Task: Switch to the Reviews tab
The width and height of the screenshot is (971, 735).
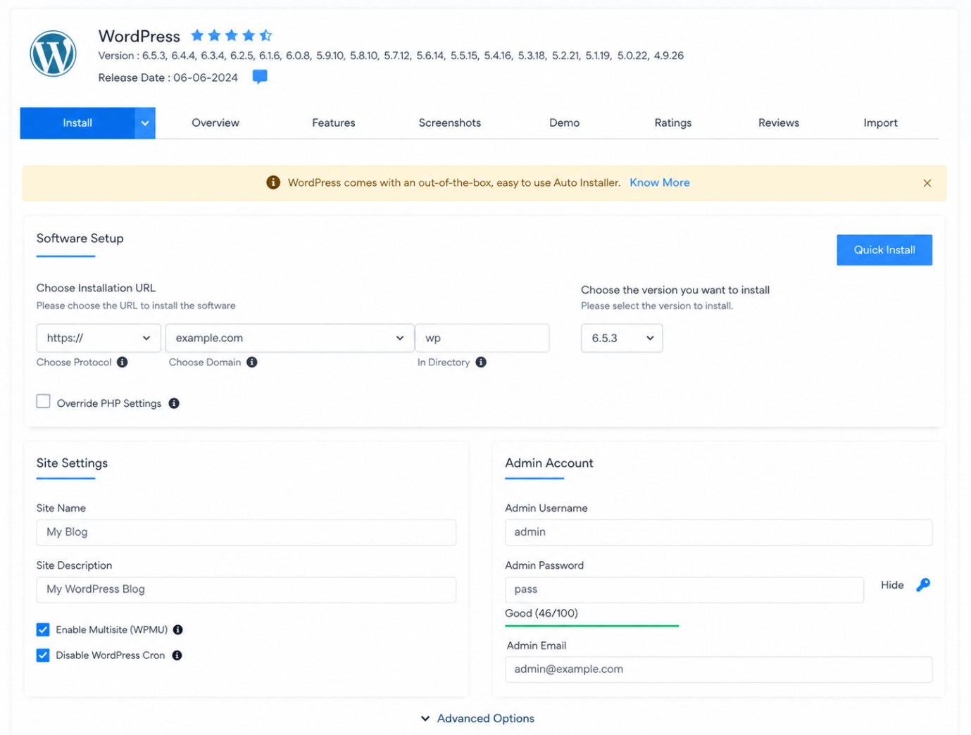Action: pos(779,123)
